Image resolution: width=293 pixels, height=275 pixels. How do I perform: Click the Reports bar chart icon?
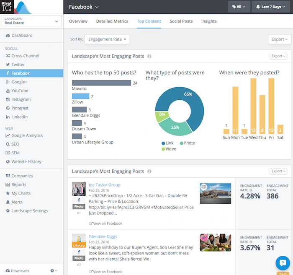(x=8, y=184)
